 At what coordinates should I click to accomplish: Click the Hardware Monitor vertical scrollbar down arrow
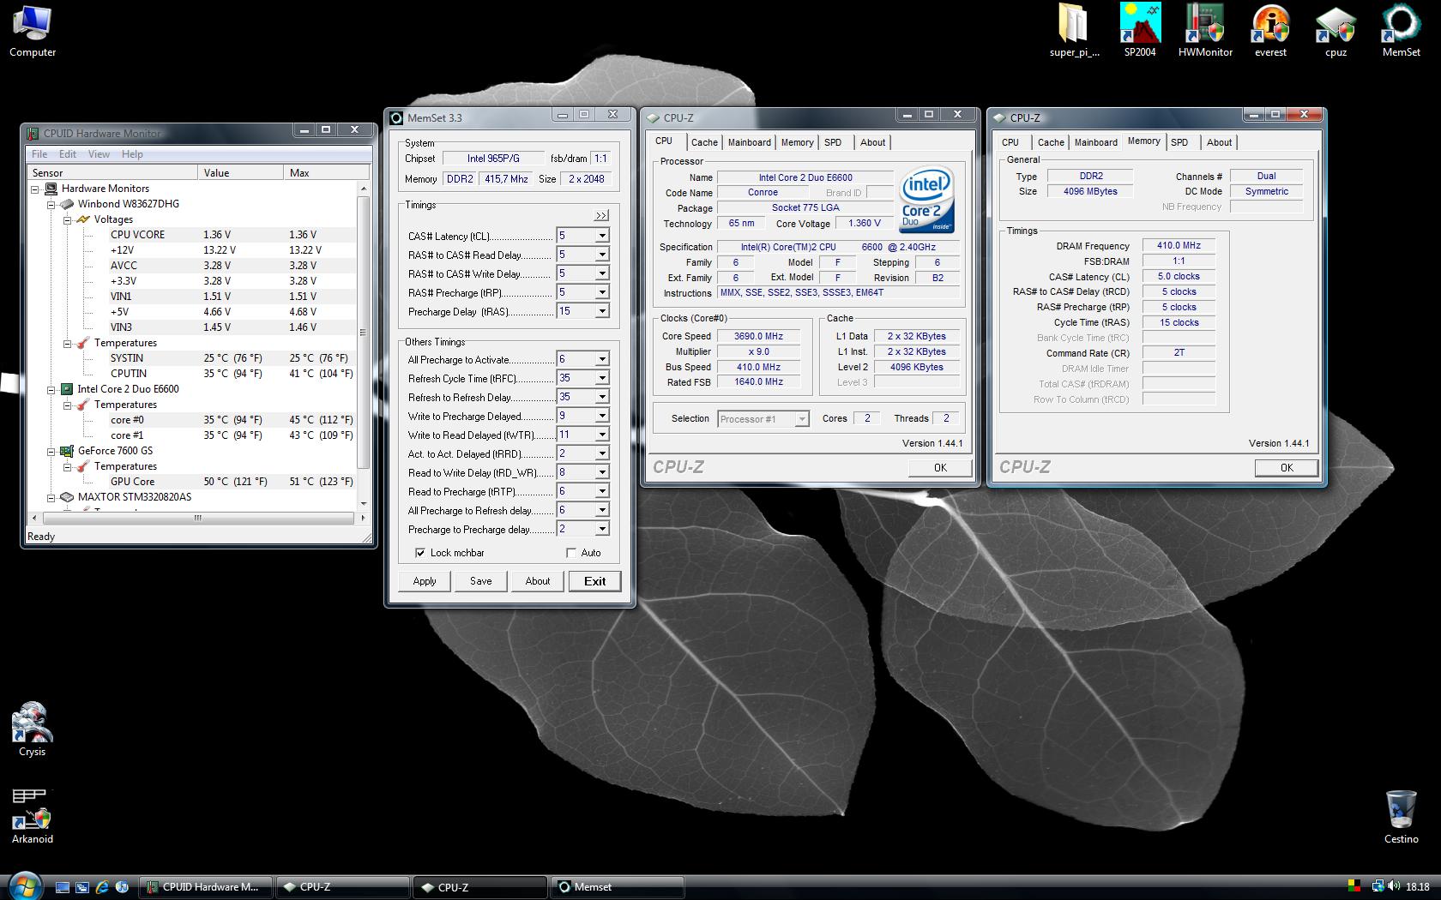(364, 504)
